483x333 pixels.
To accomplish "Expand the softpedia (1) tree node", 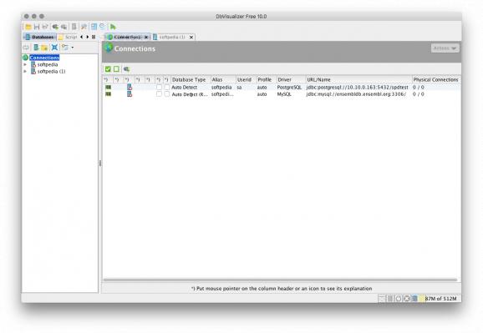I will 25,72.
